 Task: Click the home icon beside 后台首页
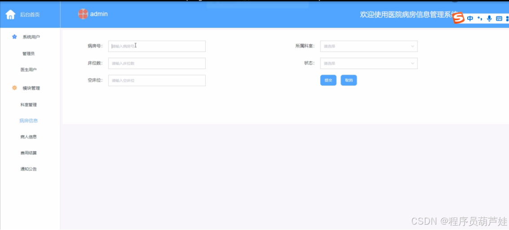[11, 14]
